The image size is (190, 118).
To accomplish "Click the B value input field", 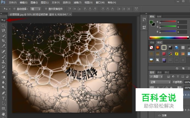I will pos(182,32).
